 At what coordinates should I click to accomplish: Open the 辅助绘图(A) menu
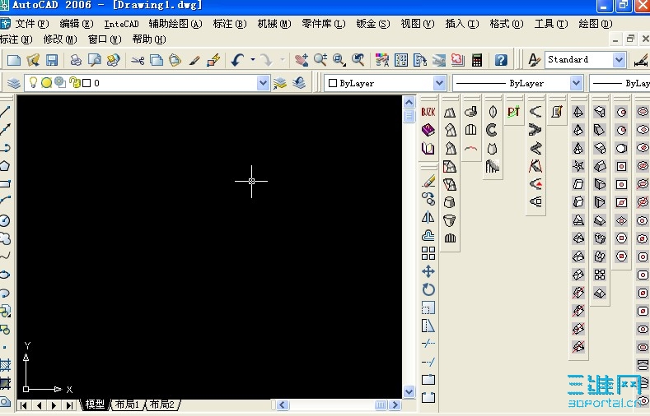point(175,24)
